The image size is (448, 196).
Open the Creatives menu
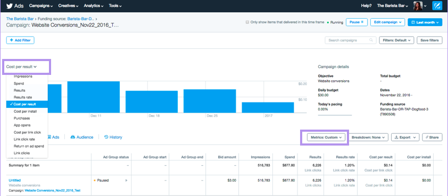point(68,6)
